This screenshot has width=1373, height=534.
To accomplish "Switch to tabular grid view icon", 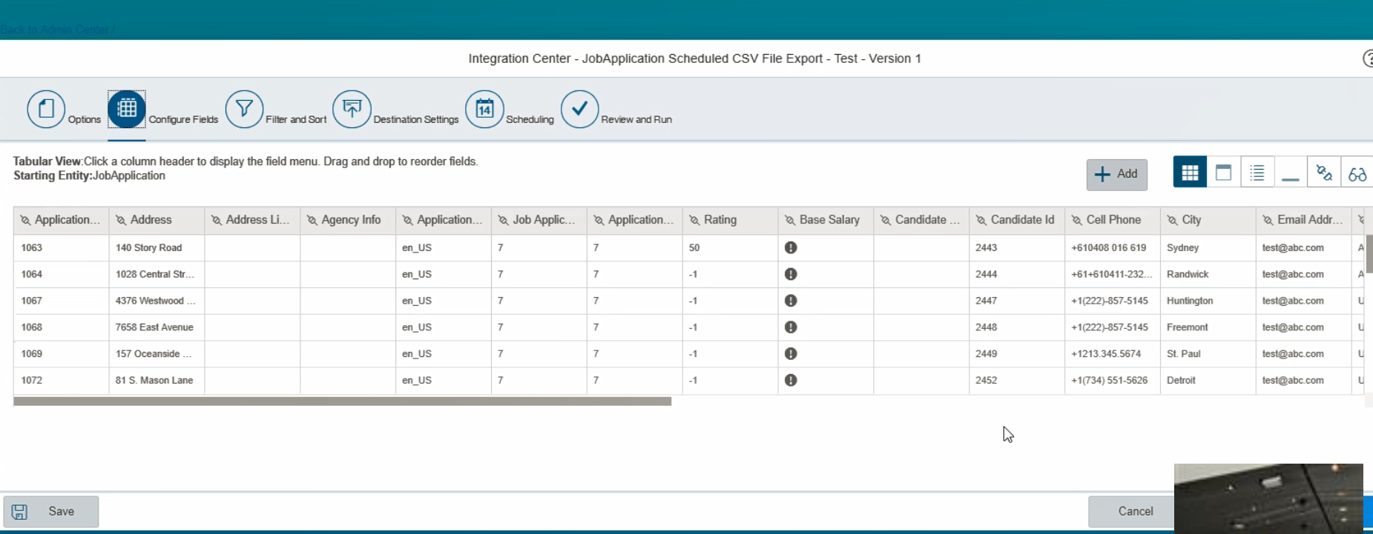I will tap(1190, 173).
